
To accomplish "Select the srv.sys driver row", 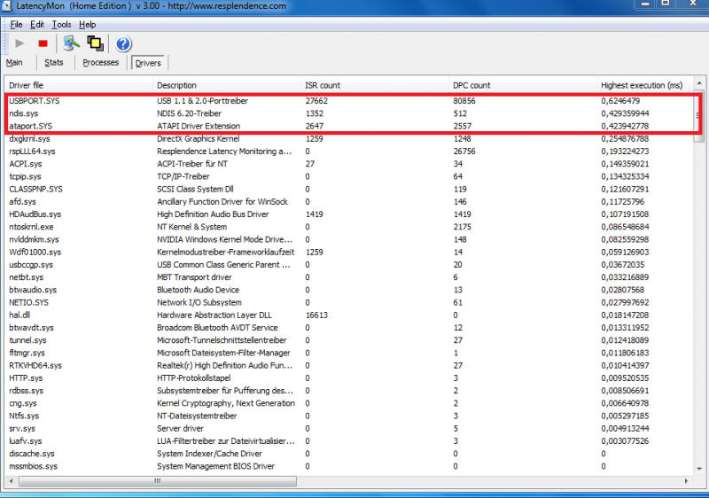I will [x=348, y=429].
